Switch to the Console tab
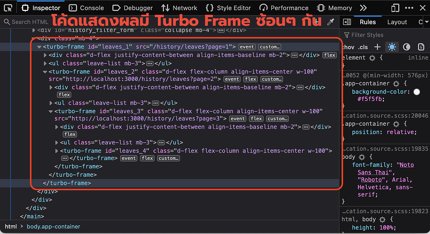430x234 pixels. 87,8
